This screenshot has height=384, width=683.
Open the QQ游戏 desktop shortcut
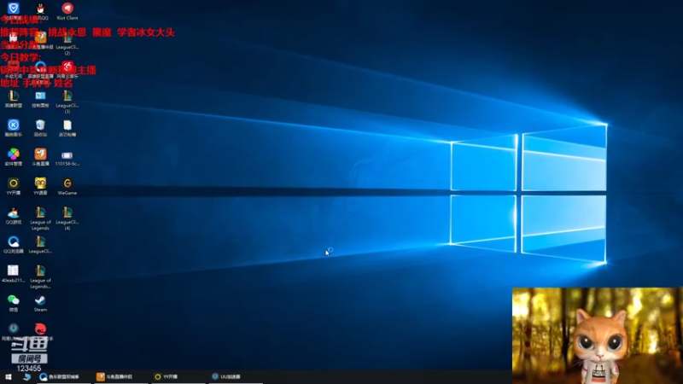click(14, 216)
